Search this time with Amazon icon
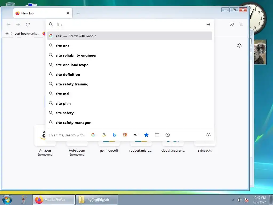This screenshot has height=205, width=273. coord(104,135)
